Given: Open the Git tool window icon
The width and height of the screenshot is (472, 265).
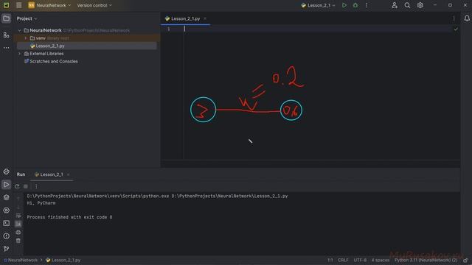Looking at the screenshot, I should pyautogui.click(x=6, y=249).
